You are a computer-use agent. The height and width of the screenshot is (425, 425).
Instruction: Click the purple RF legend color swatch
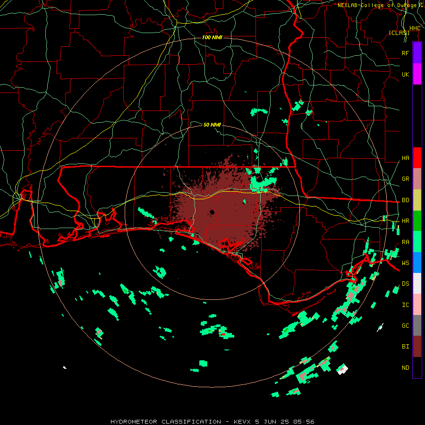[417, 53]
